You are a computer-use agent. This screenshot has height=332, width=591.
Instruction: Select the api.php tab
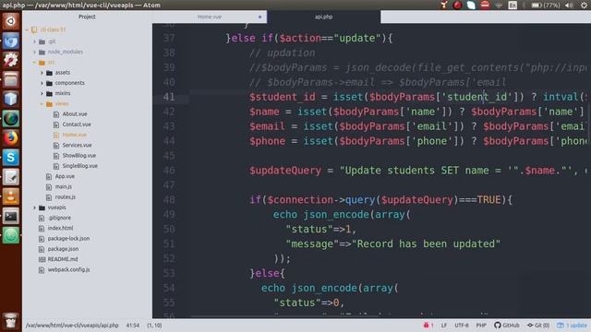323,17
